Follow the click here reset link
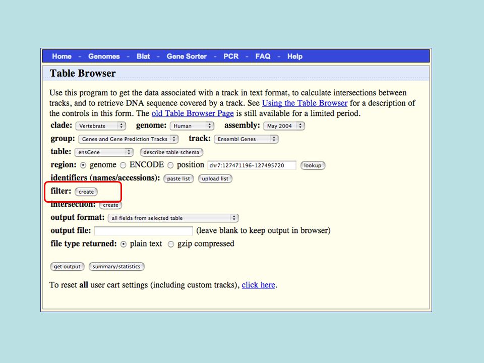The width and height of the screenshot is (484, 363). (x=258, y=284)
